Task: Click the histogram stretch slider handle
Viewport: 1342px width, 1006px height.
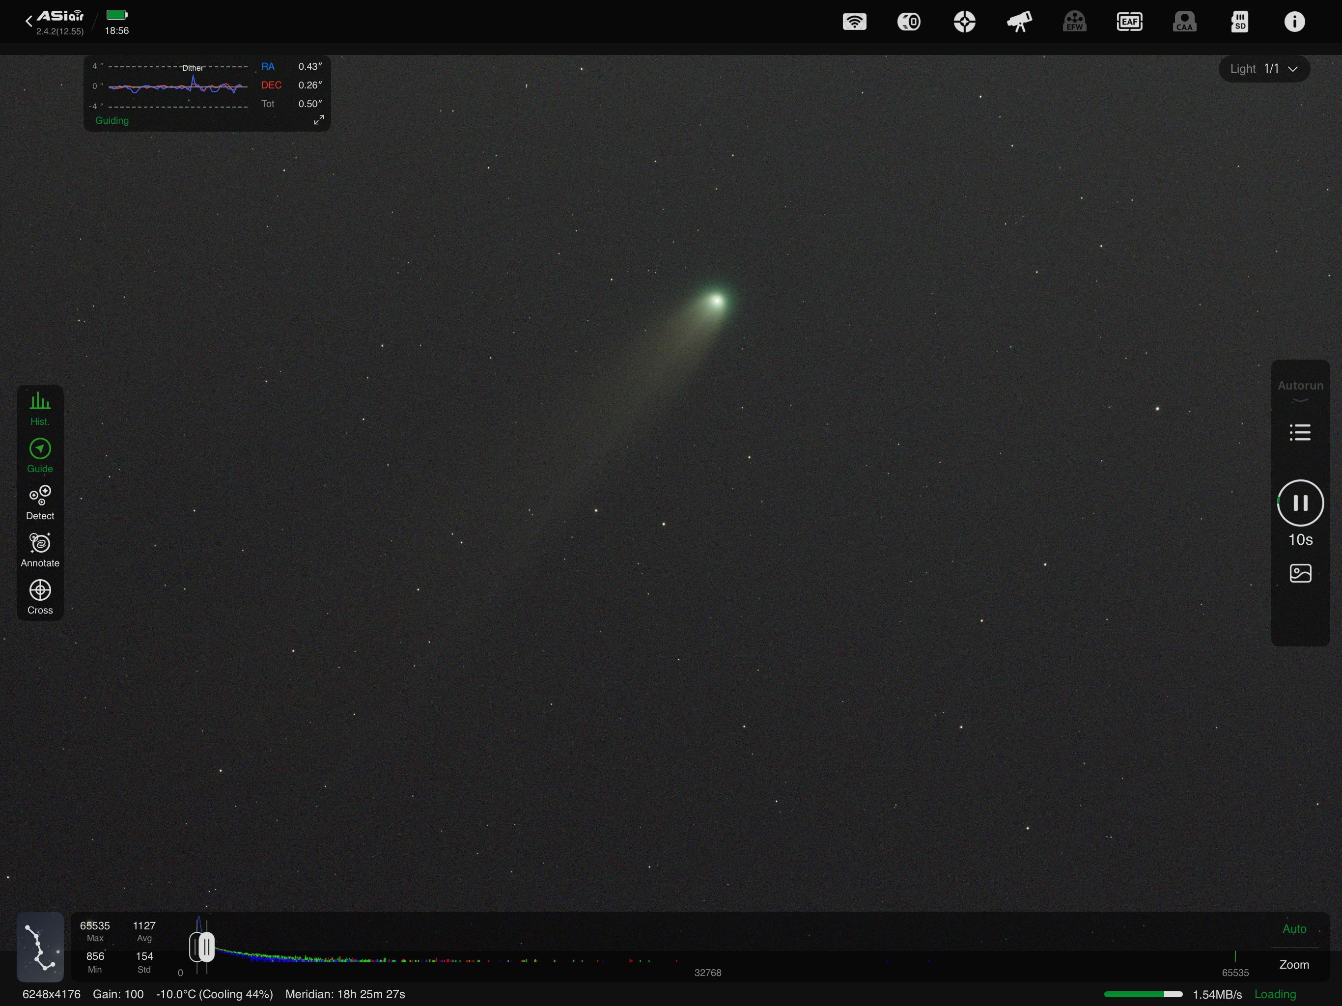Action: pyautogui.click(x=206, y=947)
